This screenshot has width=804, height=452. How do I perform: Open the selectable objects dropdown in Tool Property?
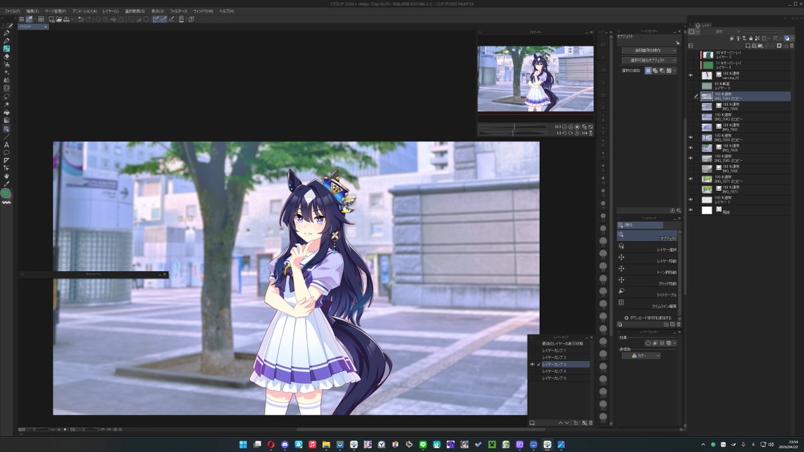649,60
